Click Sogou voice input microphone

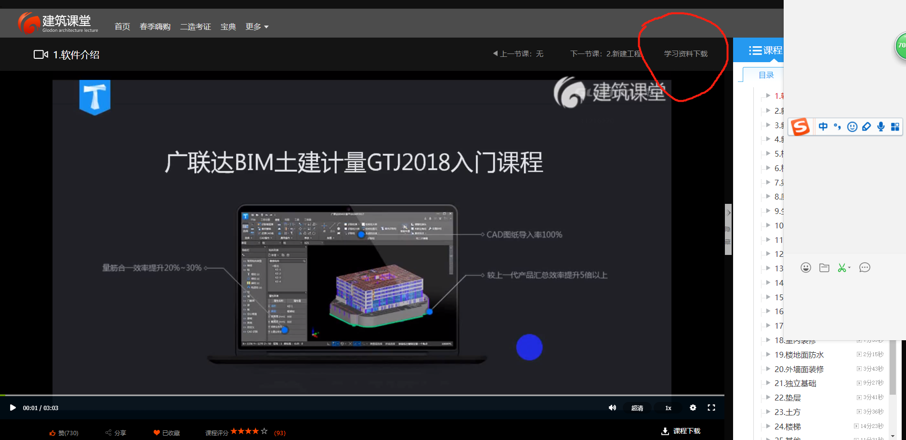tap(881, 126)
